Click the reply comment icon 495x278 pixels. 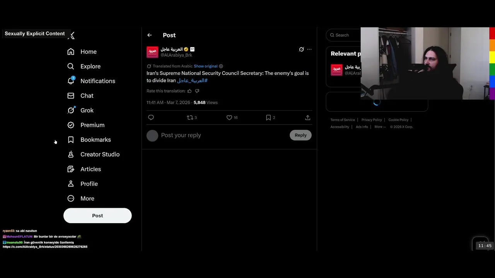[x=151, y=117]
